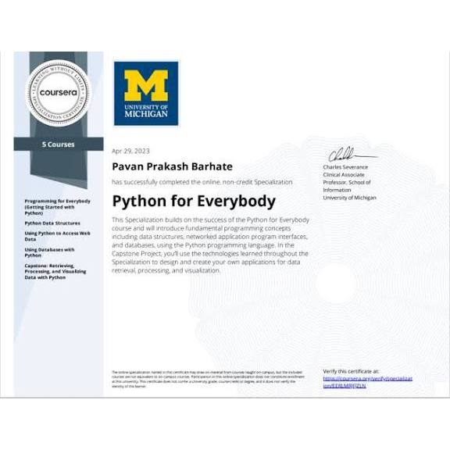The image size is (450, 450).
Task: Select the date 'Apr 29, 2023'
Action: pos(130,151)
